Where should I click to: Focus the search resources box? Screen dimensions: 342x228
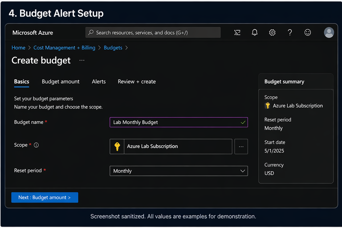pos(153,33)
